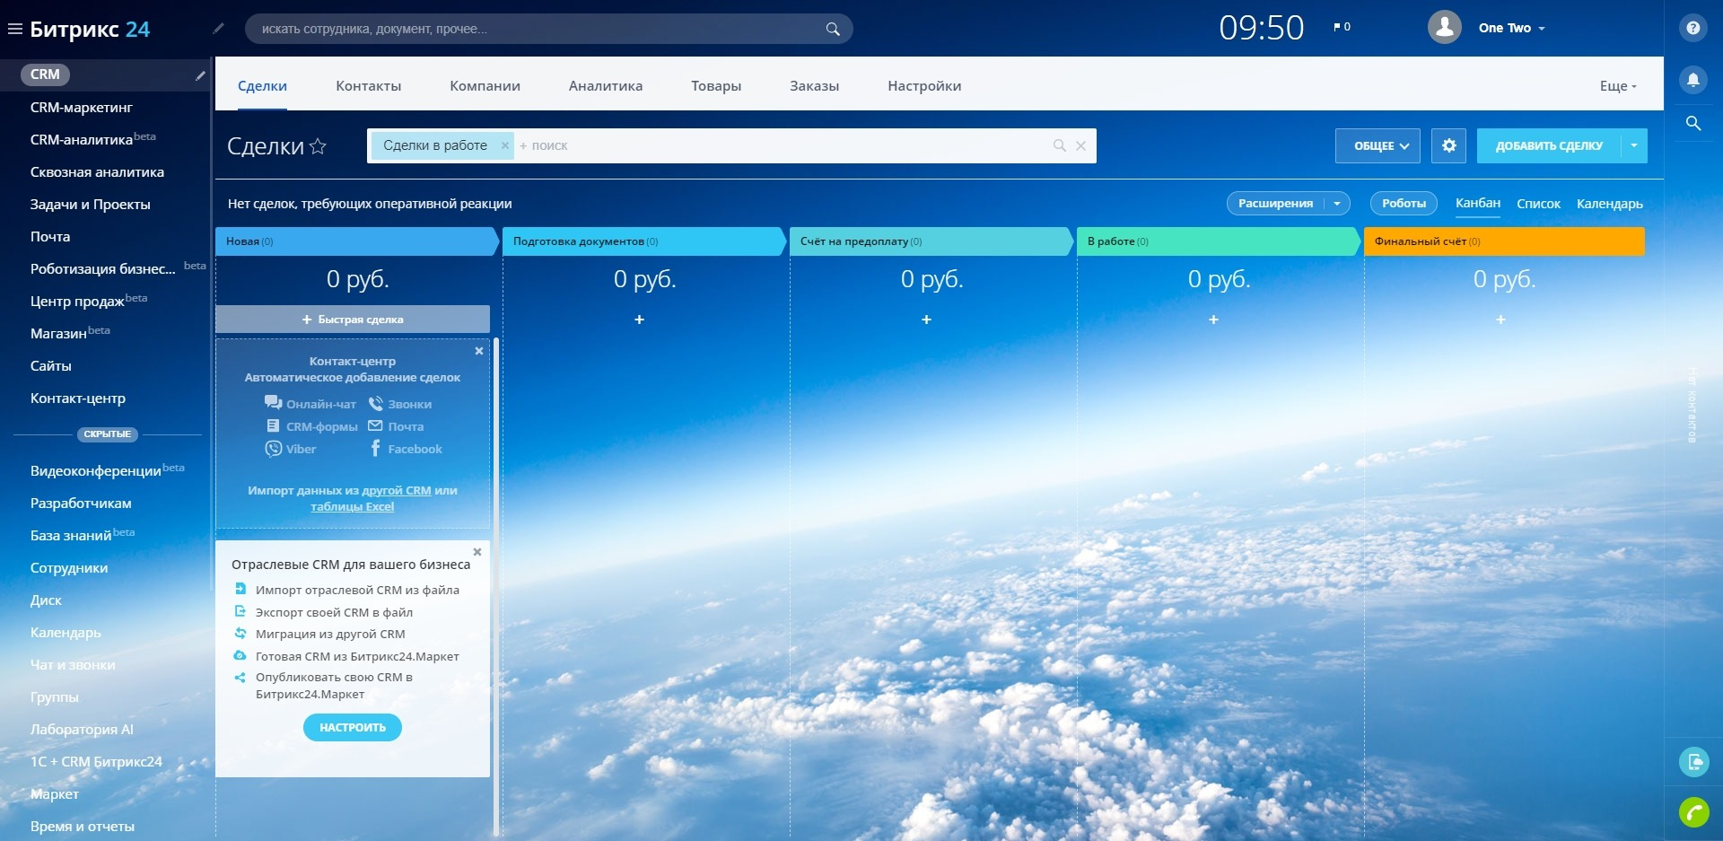Select the Новая blue stage header
This screenshot has width=1723, height=841.
[356, 241]
